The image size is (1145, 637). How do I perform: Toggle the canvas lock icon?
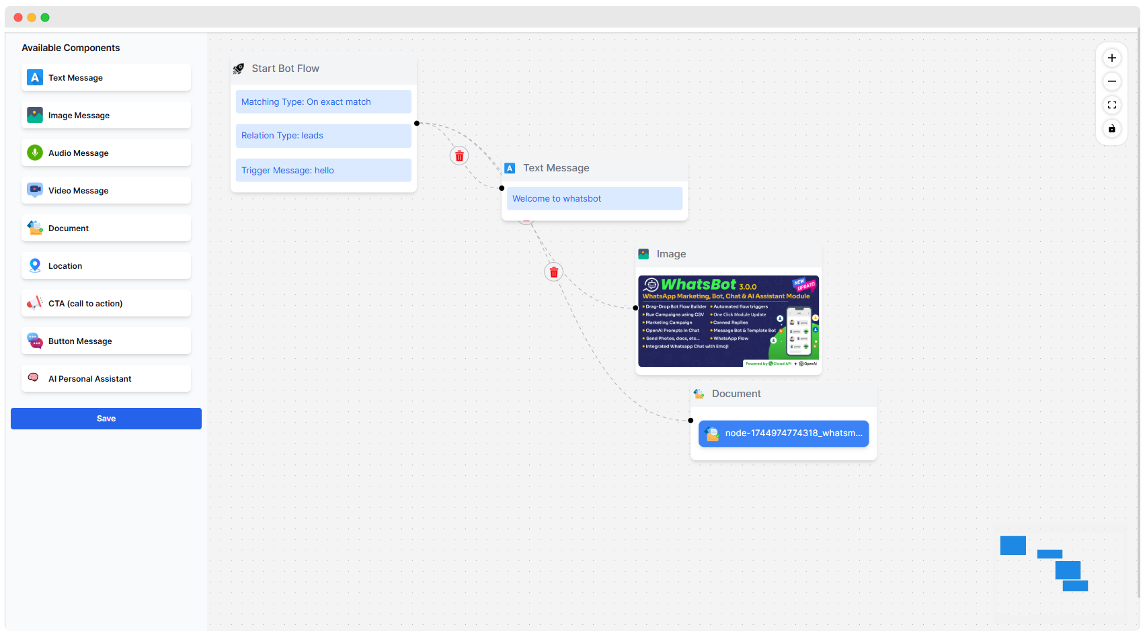(x=1112, y=128)
